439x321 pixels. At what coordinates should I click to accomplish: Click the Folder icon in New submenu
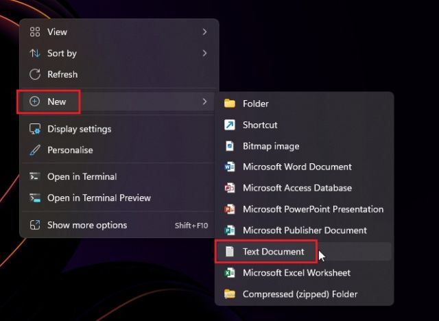point(230,104)
